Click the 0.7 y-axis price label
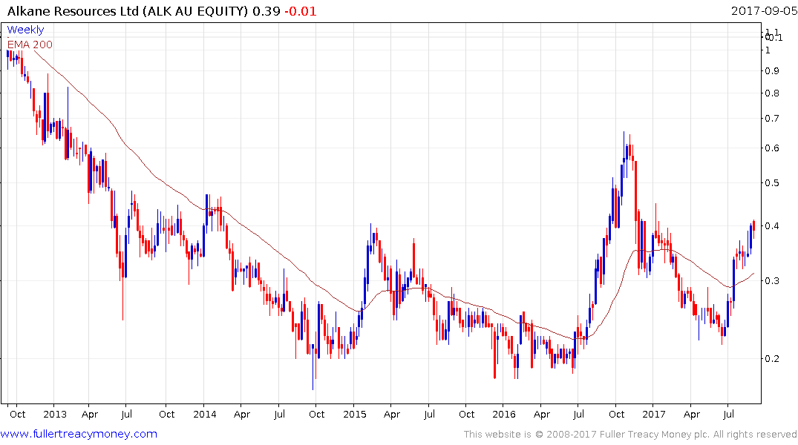Image resolution: width=798 pixels, height=445 pixels. coord(772,119)
